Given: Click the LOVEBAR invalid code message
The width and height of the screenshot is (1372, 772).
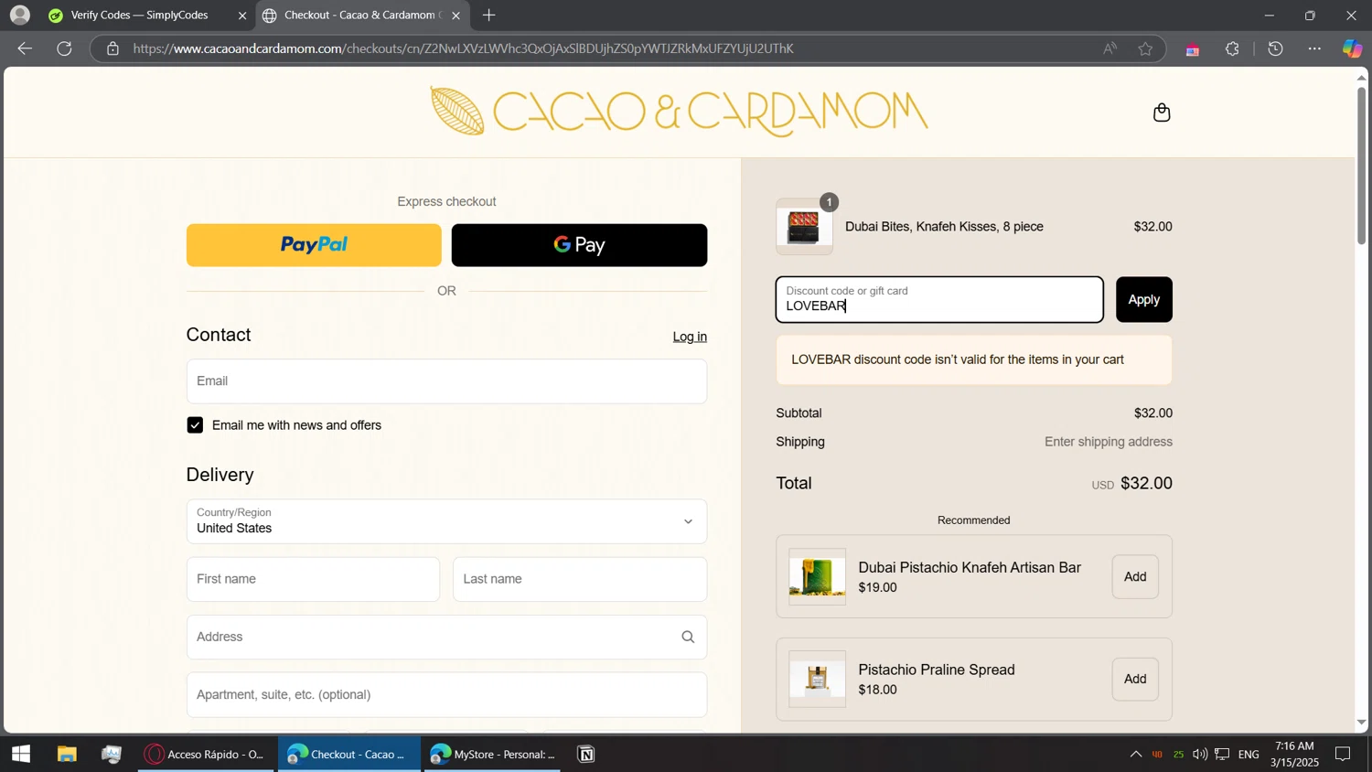Looking at the screenshot, I should point(974,360).
